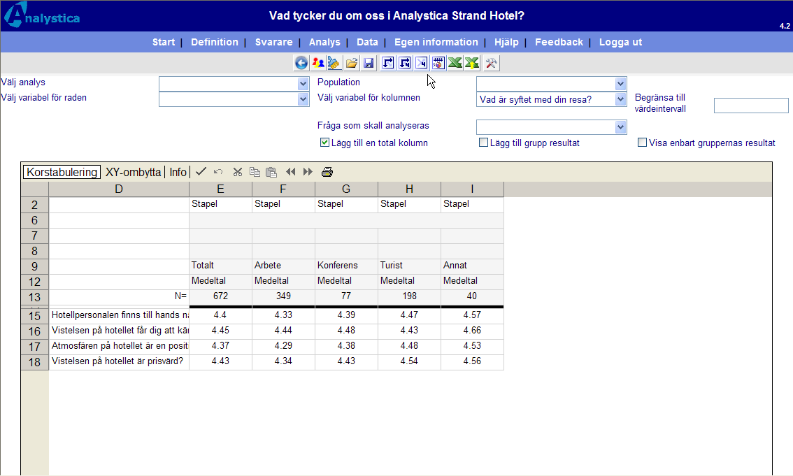This screenshot has width=793, height=476.
Task: Click the scissors cut icon
Action: click(237, 172)
